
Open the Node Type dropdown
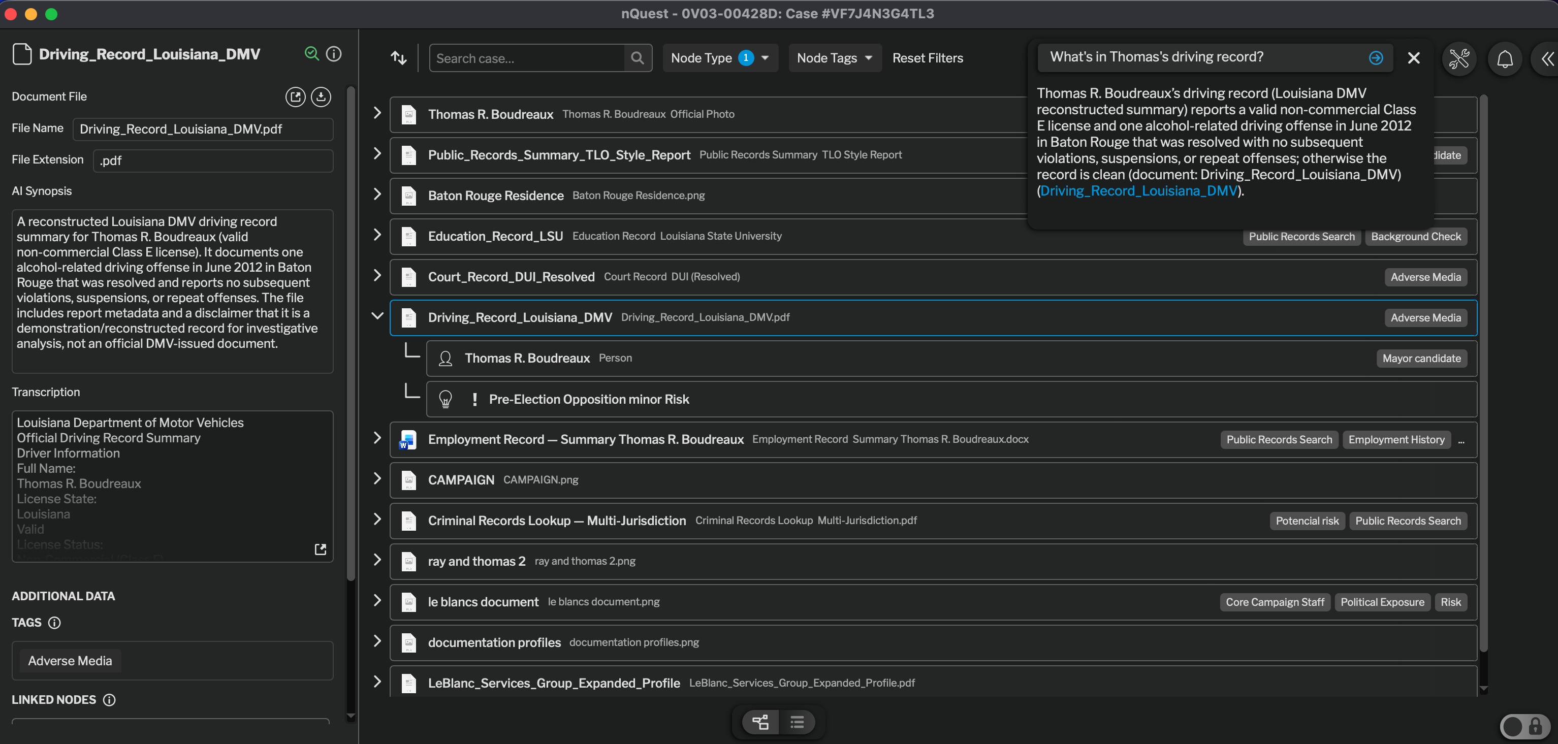(720, 58)
